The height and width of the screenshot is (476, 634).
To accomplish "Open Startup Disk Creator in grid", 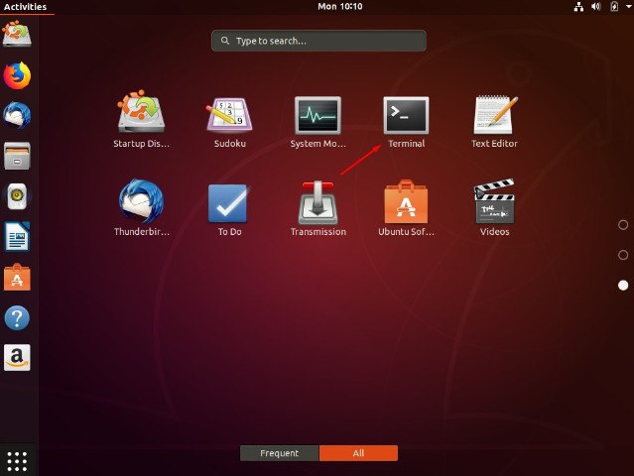I will pyautogui.click(x=141, y=120).
